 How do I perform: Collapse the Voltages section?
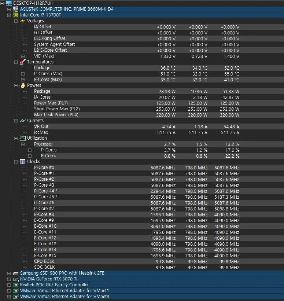(x=16, y=21)
